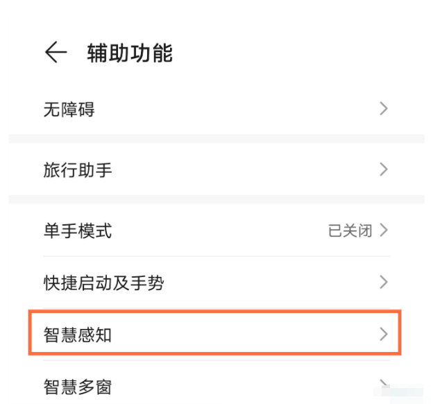The width and height of the screenshot is (431, 404).
Task: Tap the chevron for 快捷启动及手势
Action: (384, 283)
